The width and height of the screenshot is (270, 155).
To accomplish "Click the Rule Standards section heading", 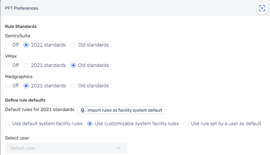I will click(x=21, y=27).
